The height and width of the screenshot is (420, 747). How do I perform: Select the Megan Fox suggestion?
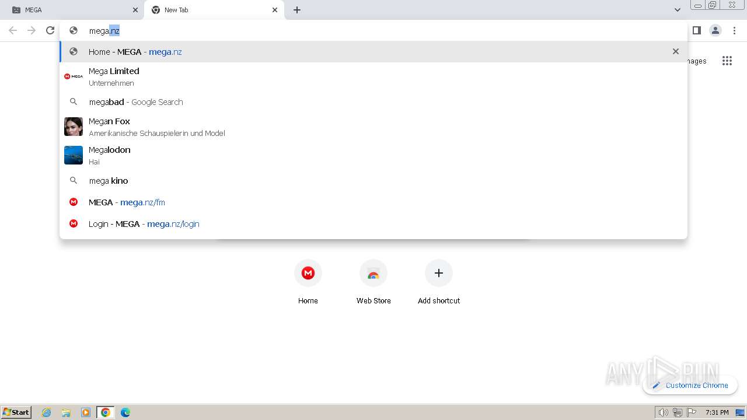pos(373,127)
